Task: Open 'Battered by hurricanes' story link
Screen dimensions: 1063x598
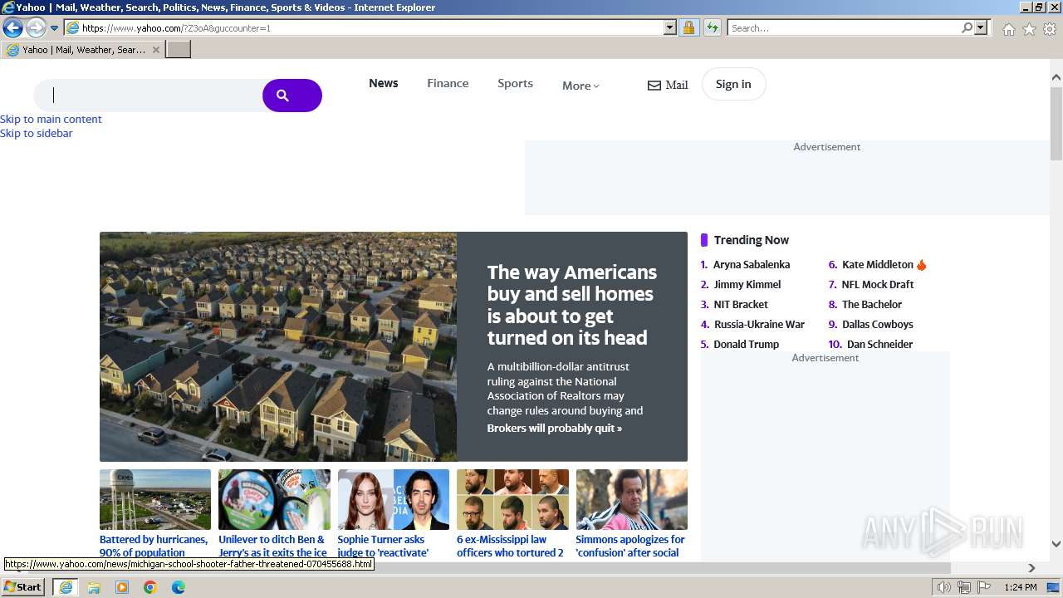Action: click(x=154, y=546)
